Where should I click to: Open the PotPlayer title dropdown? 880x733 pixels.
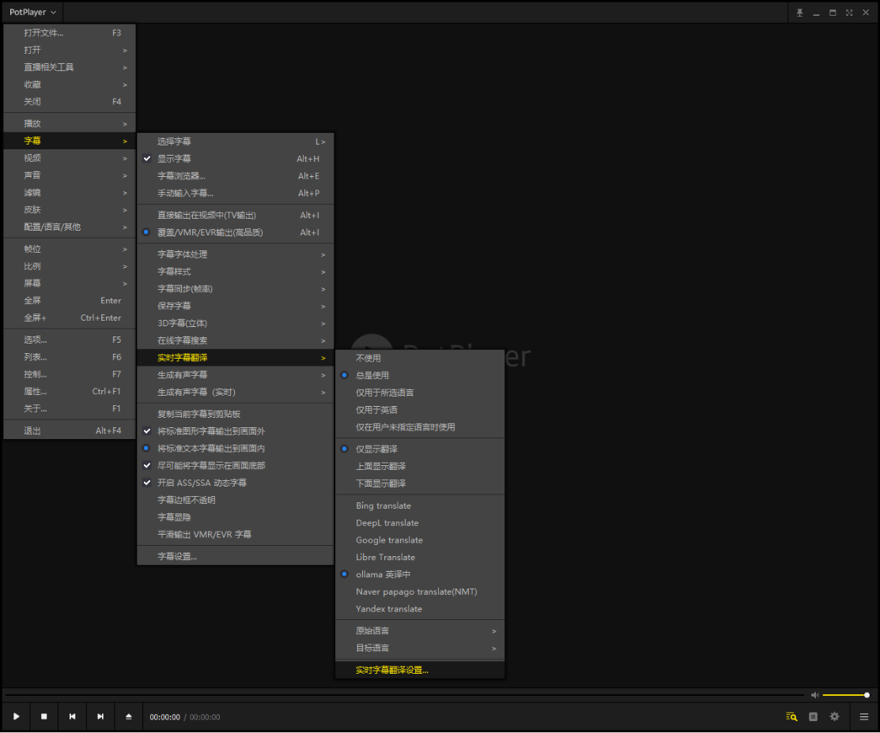pyautogui.click(x=32, y=12)
